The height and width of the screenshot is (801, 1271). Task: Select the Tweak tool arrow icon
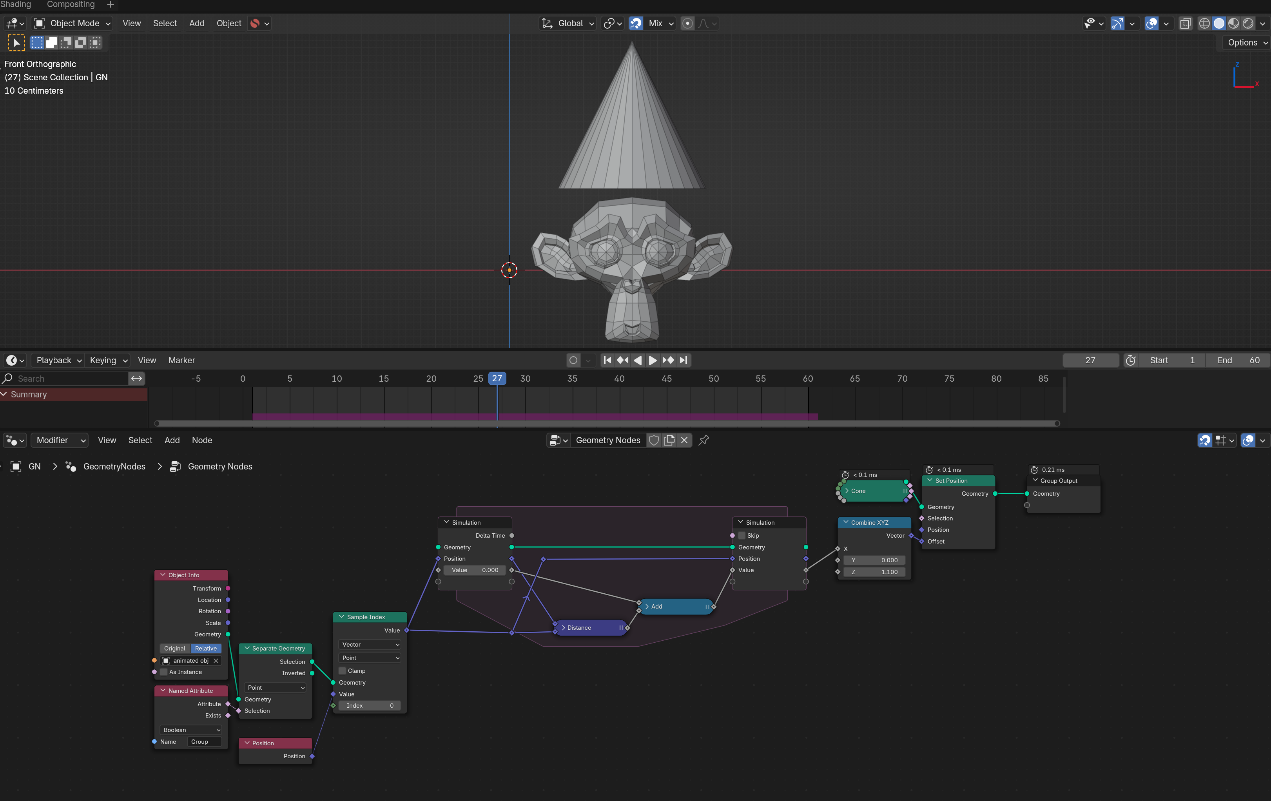[16, 43]
